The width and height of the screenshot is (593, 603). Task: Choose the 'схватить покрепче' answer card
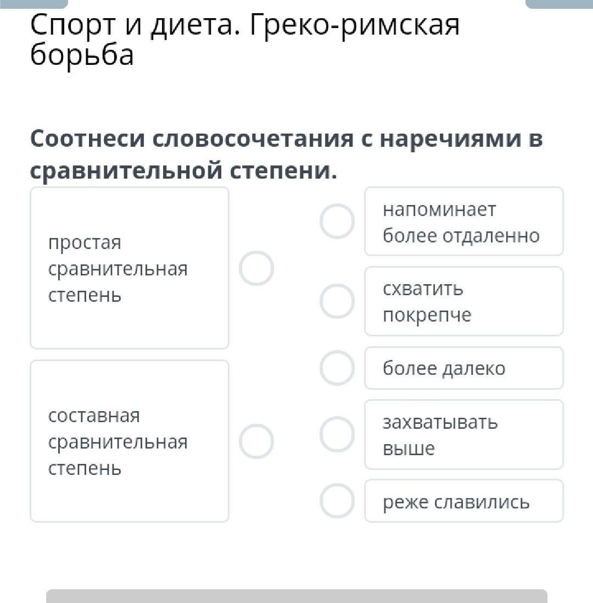[463, 301]
